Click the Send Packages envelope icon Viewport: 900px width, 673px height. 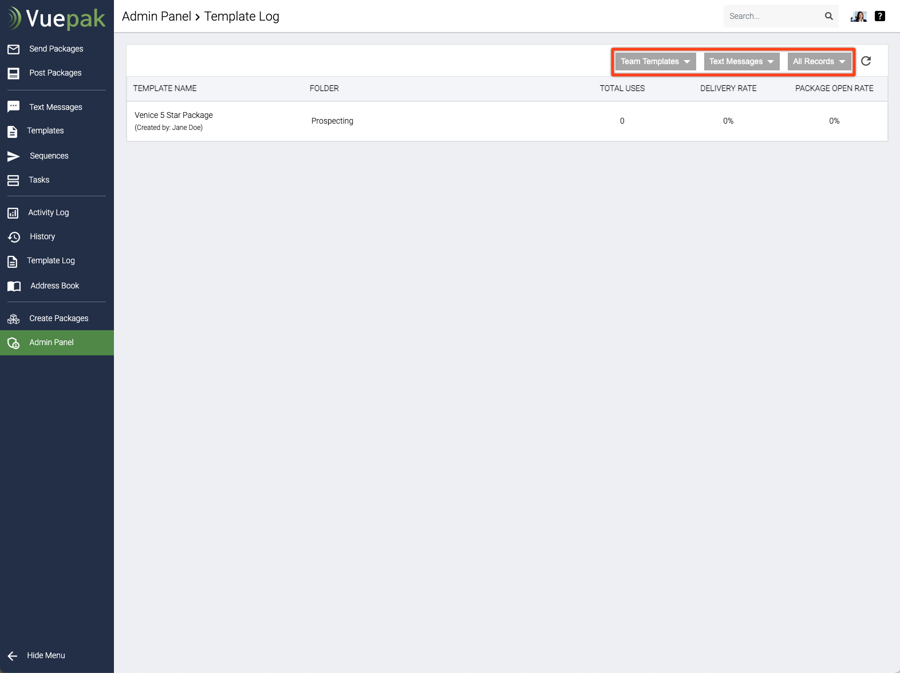pos(13,49)
